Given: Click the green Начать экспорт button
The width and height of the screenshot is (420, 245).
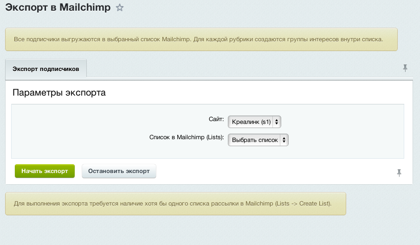Looking at the screenshot, I should click(x=45, y=171).
